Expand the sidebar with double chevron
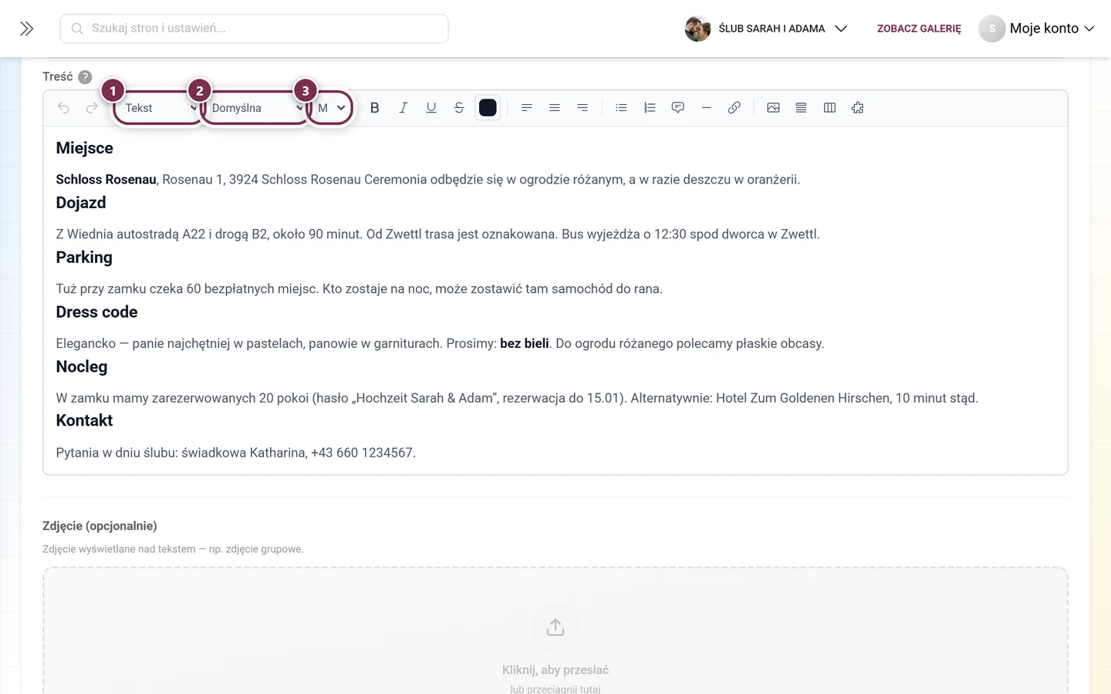Viewport: 1111px width, 694px height. (26, 29)
